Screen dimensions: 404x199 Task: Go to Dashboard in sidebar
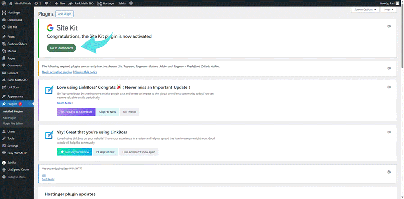(17, 20)
